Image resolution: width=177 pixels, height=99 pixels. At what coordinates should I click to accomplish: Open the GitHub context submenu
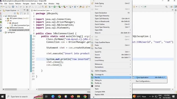tap(111, 86)
